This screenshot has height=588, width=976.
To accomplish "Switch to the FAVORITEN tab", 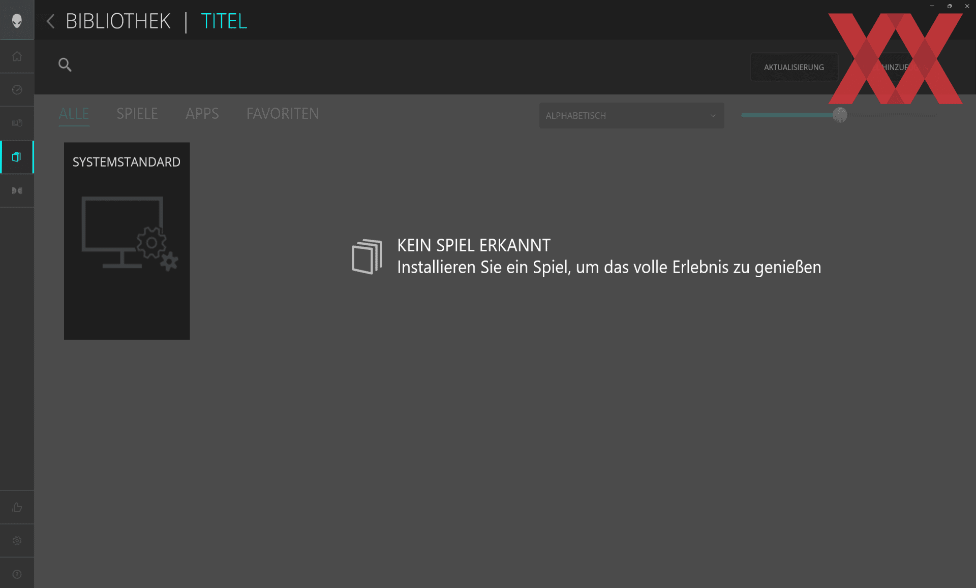I will click(x=283, y=114).
